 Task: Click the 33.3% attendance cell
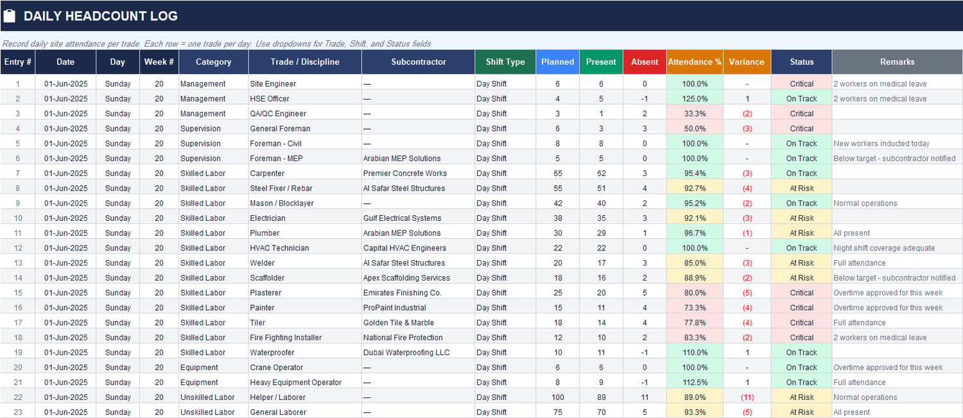(695, 114)
